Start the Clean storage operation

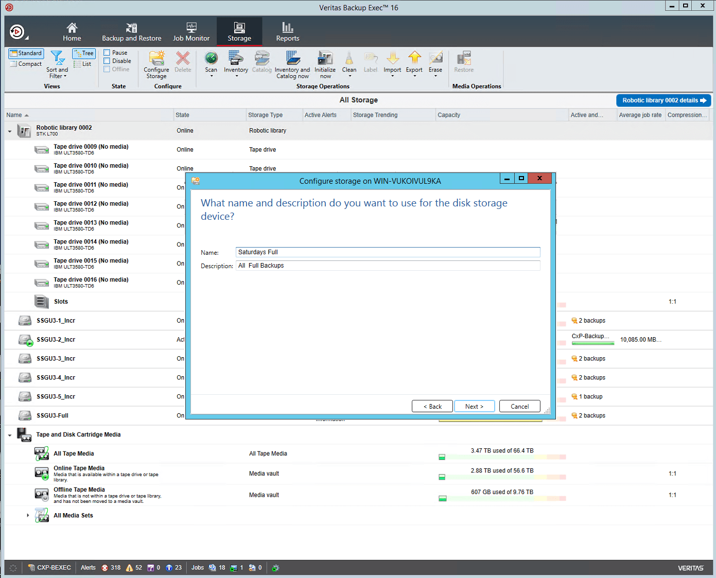[x=349, y=63]
